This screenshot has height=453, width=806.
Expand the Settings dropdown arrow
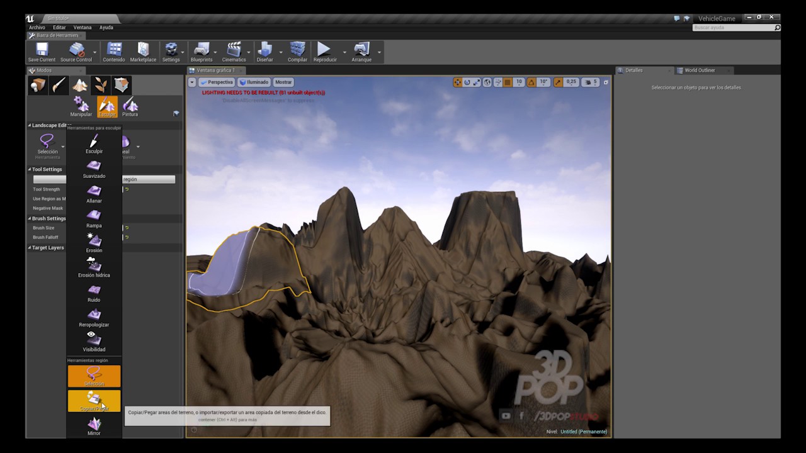(x=183, y=52)
